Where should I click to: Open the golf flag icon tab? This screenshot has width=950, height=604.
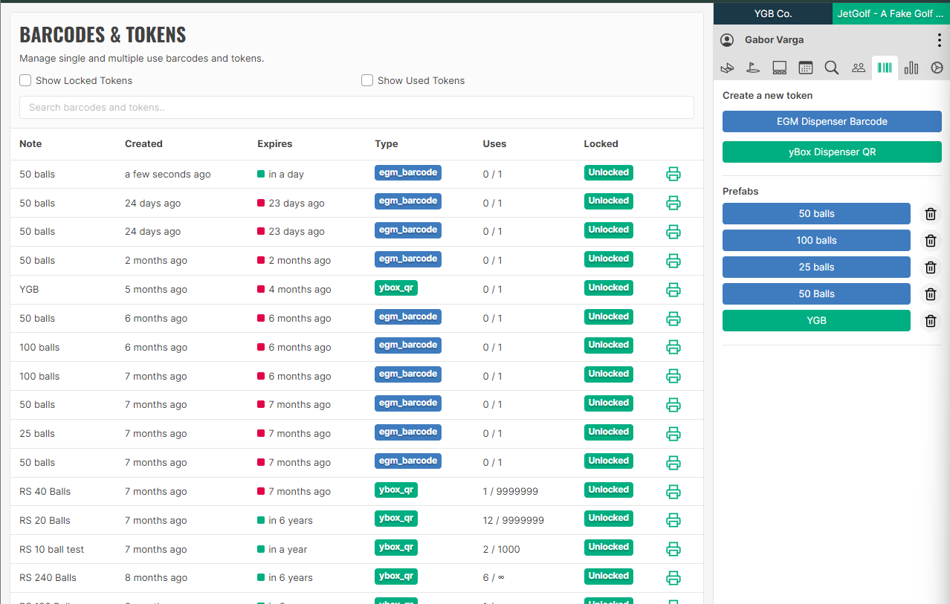[x=753, y=68]
